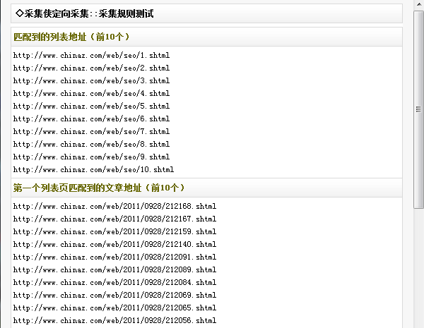
Task: Select the URL ending in seo/7.shtml
Action: tap(91, 131)
